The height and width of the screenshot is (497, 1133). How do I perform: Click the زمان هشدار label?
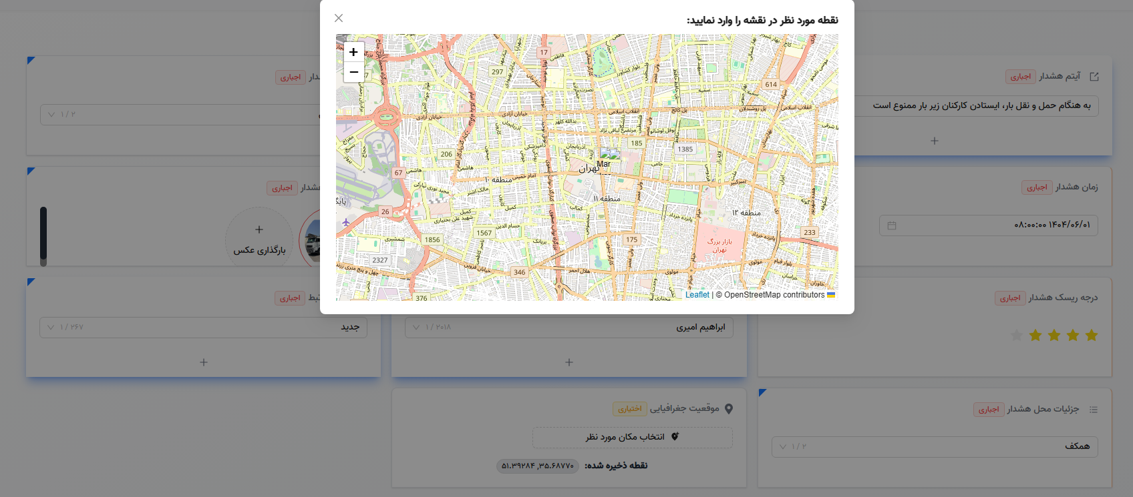point(1077,187)
